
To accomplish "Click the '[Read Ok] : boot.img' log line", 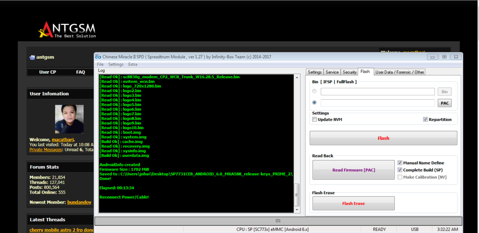I will point(120,132).
